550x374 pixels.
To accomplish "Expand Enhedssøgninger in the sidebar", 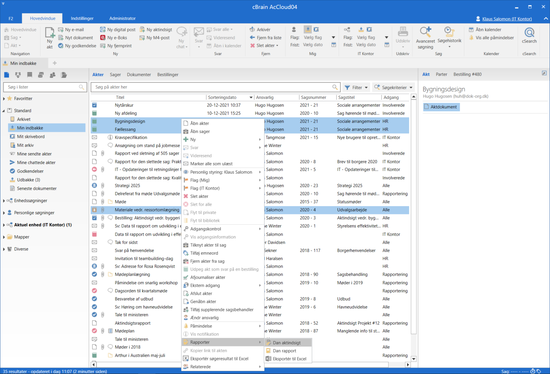I will 4,201.
